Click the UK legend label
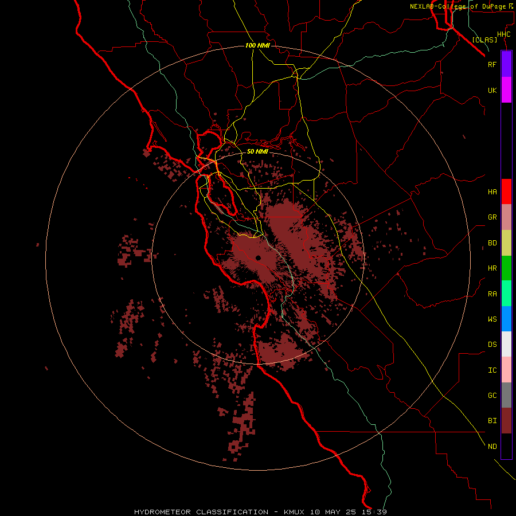Viewport: 516px width, 516px height. point(492,90)
